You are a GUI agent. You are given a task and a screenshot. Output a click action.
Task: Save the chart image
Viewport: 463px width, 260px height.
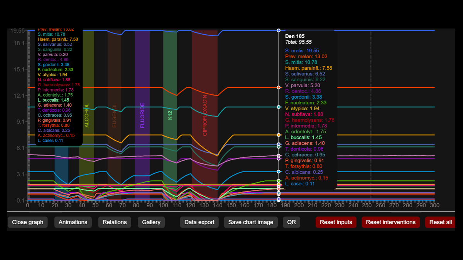(x=250, y=222)
